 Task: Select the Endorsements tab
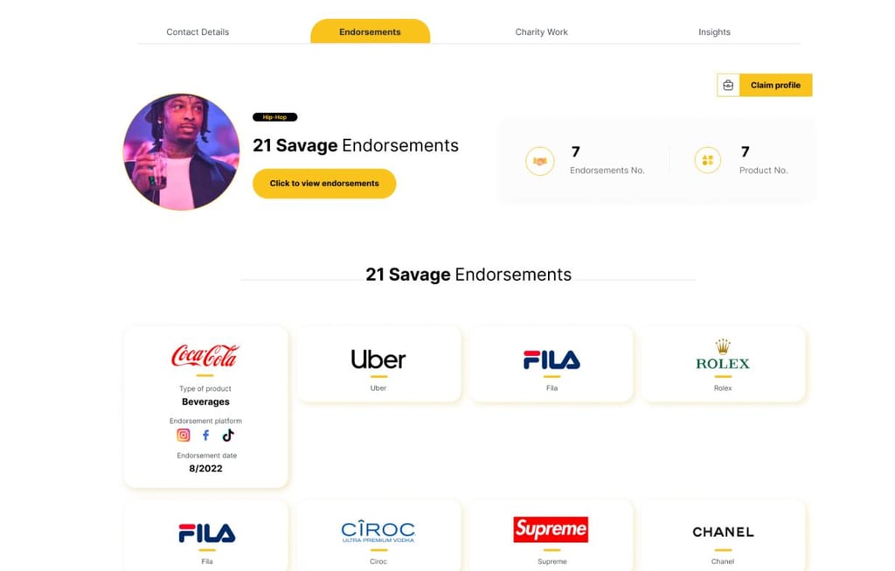click(370, 31)
